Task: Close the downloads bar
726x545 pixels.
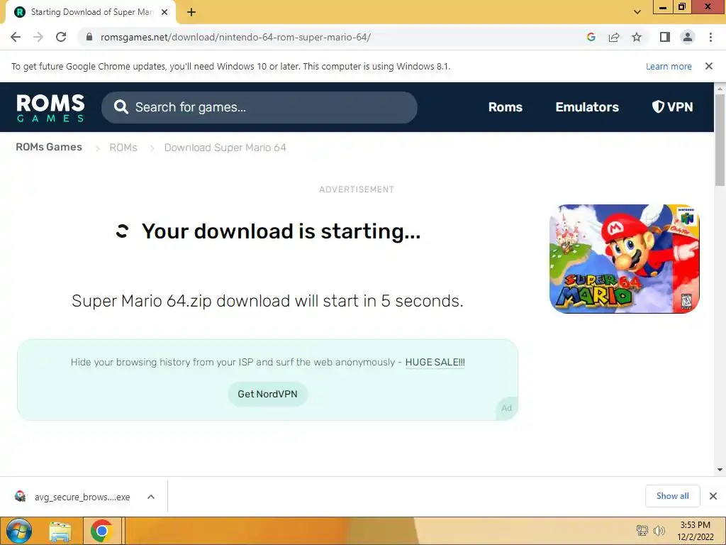Action: click(x=713, y=496)
